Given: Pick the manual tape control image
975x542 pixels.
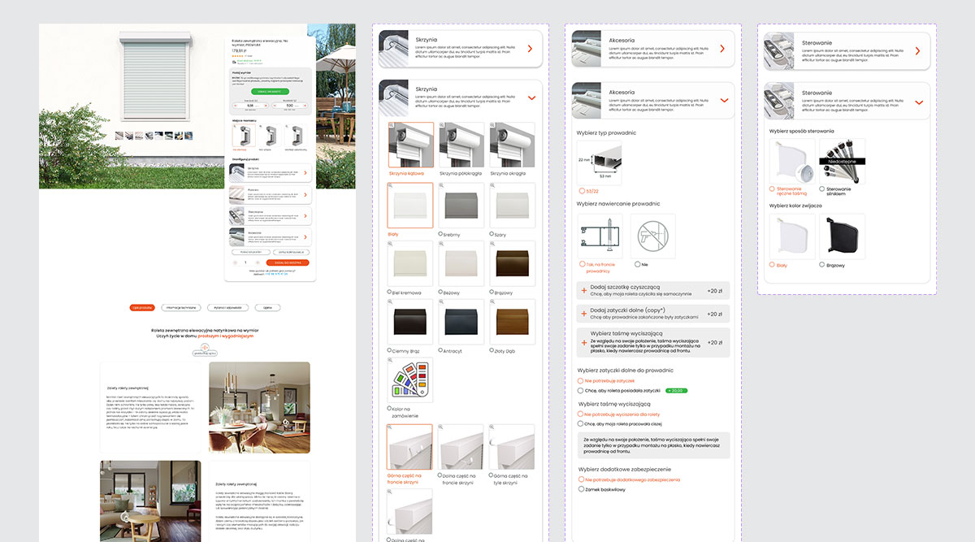Looking at the screenshot, I should 791,161.
